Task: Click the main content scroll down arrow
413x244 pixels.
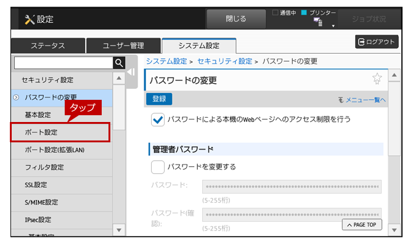Action: click(394, 230)
